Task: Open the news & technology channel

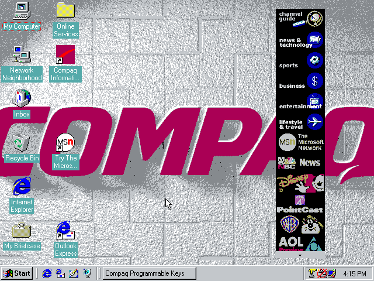Action: click(300, 40)
